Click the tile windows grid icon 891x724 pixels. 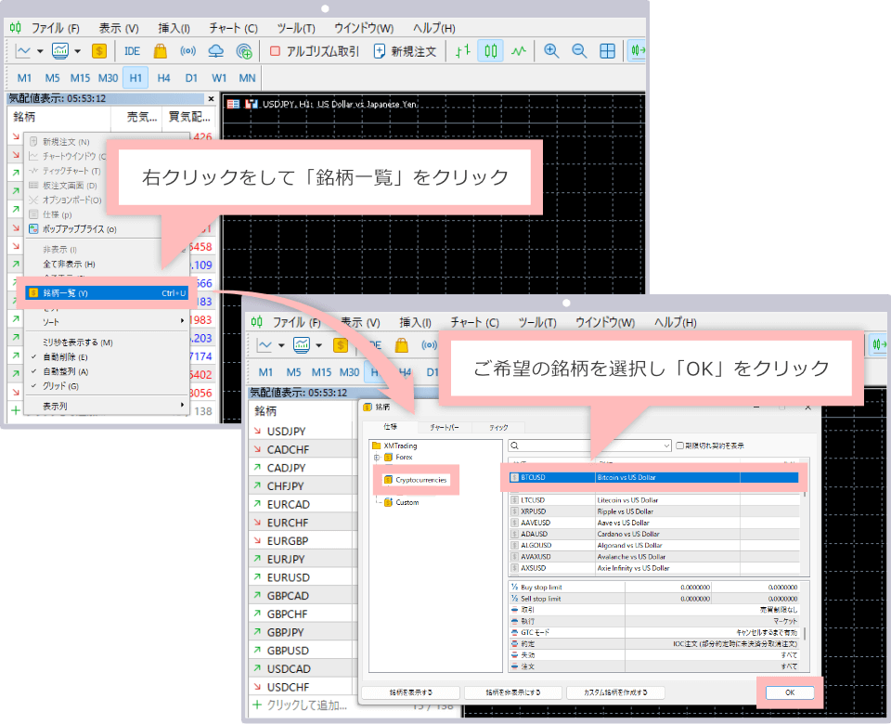pos(607,51)
